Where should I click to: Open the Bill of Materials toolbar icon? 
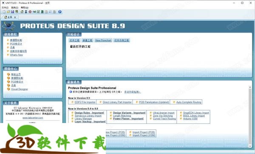point(42,12)
